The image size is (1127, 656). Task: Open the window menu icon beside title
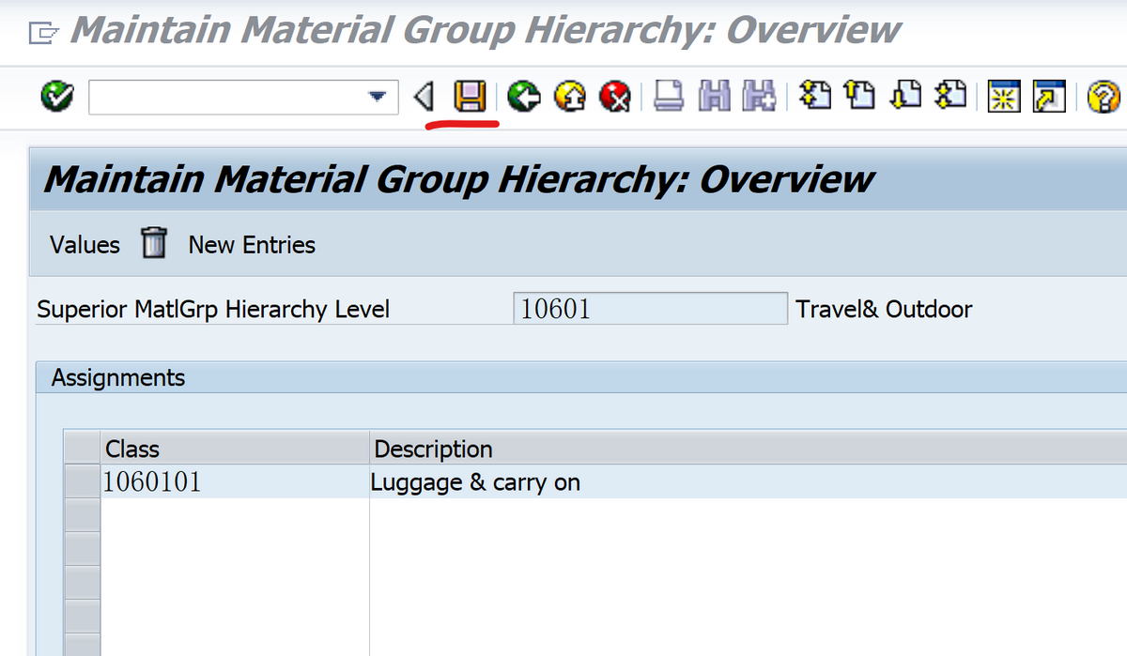43,34
